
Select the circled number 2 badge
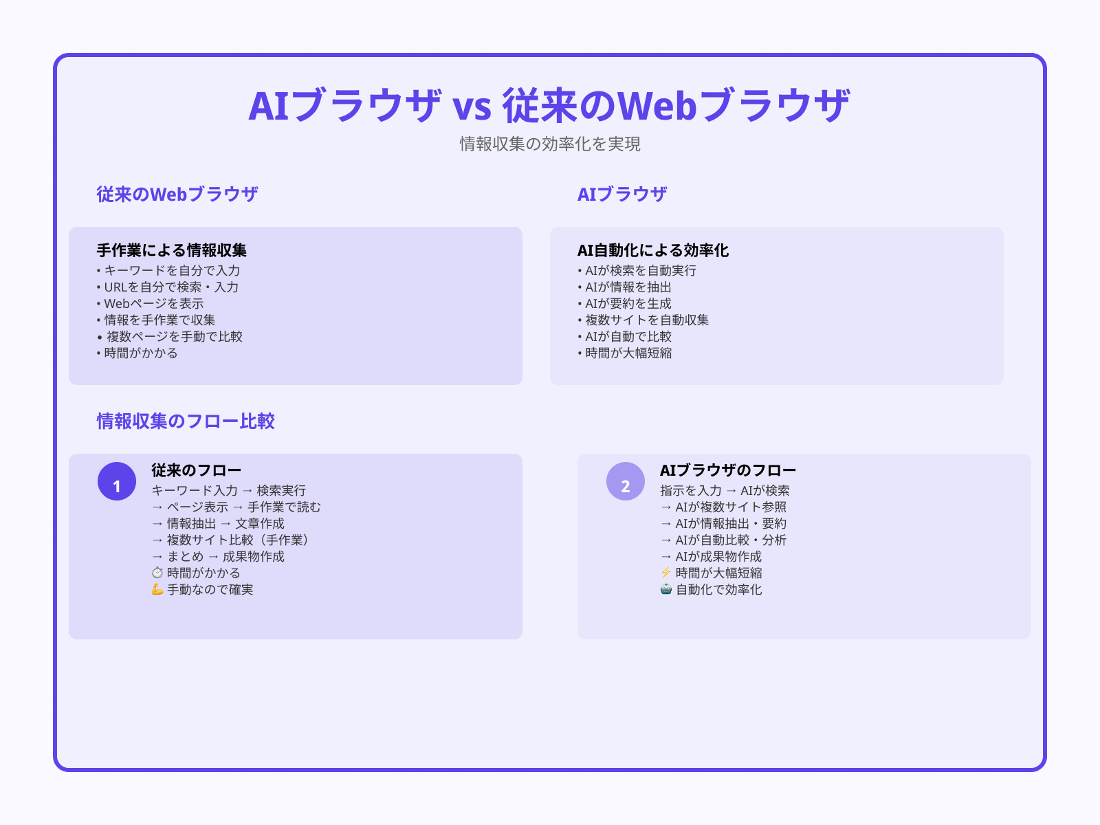pyautogui.click(x=625, y=484)
